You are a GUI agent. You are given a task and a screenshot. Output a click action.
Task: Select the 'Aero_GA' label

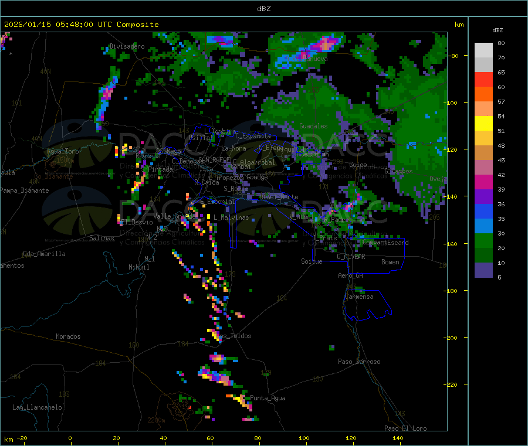coord(350,275)
